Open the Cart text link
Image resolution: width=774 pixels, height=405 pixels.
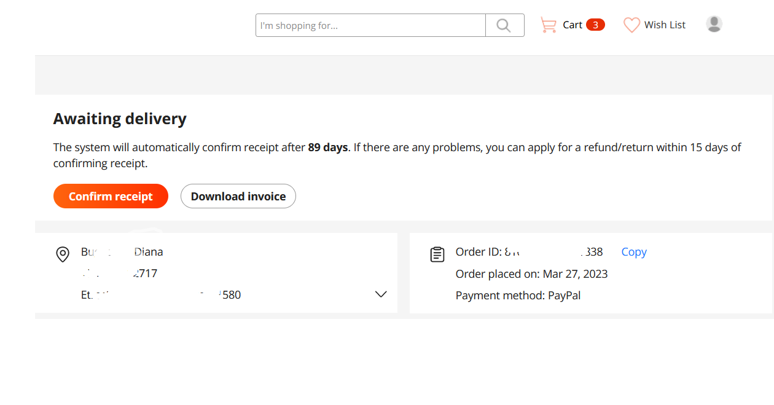coord(573,25)
